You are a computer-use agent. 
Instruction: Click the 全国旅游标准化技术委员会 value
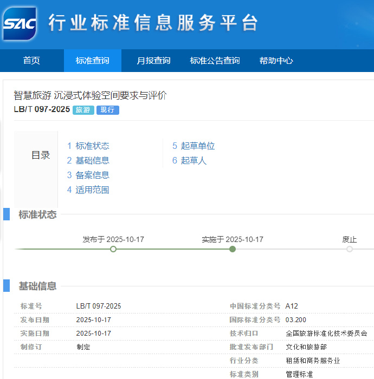tap(326, 334)
